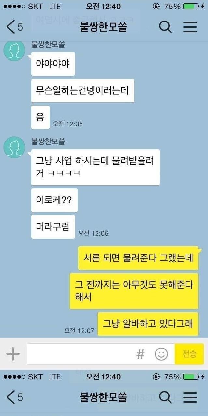
Task: Tap the battery icon in status bar
Action: [x=193, y=6]
